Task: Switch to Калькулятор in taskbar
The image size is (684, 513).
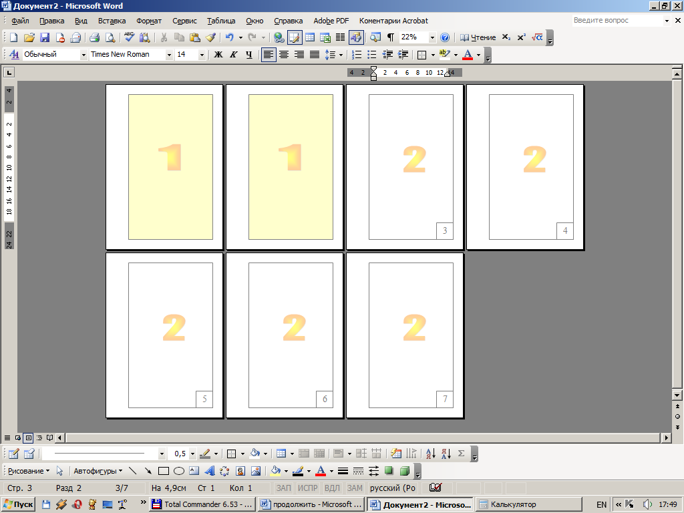Action: tap(529, 505)
